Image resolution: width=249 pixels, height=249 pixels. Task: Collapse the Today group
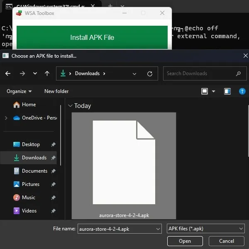click(70, 106)
